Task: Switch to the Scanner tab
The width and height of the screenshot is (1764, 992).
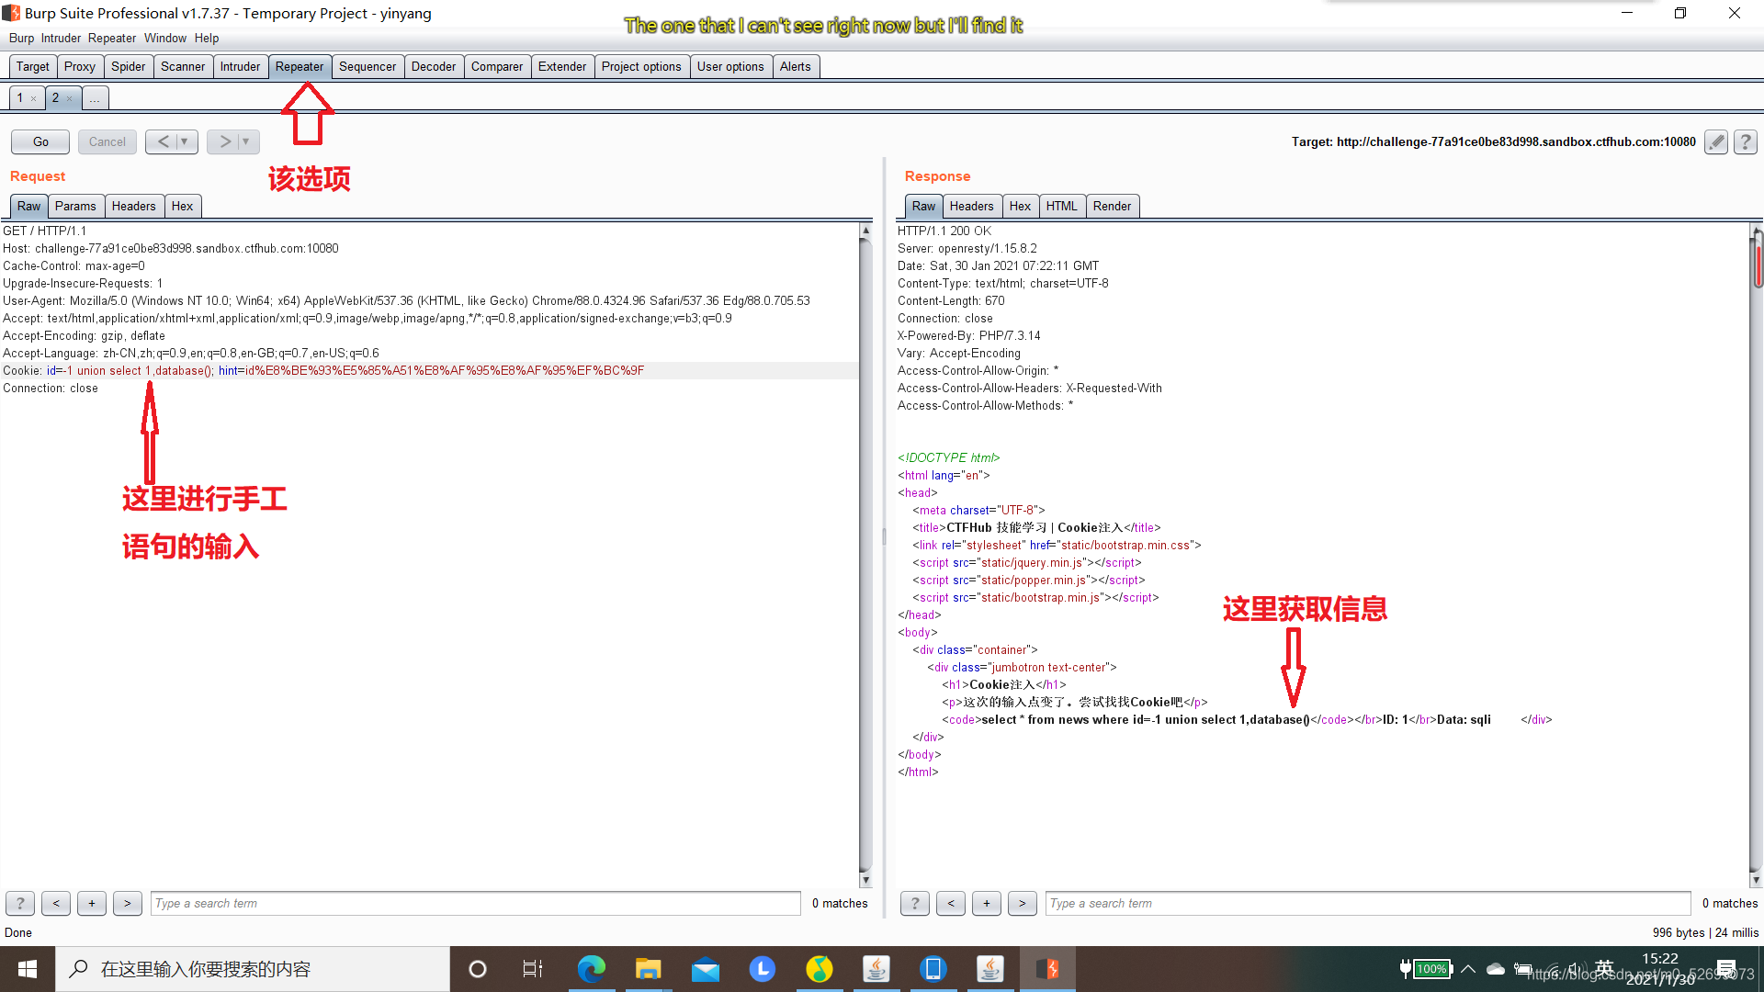Action: point(183,67)
